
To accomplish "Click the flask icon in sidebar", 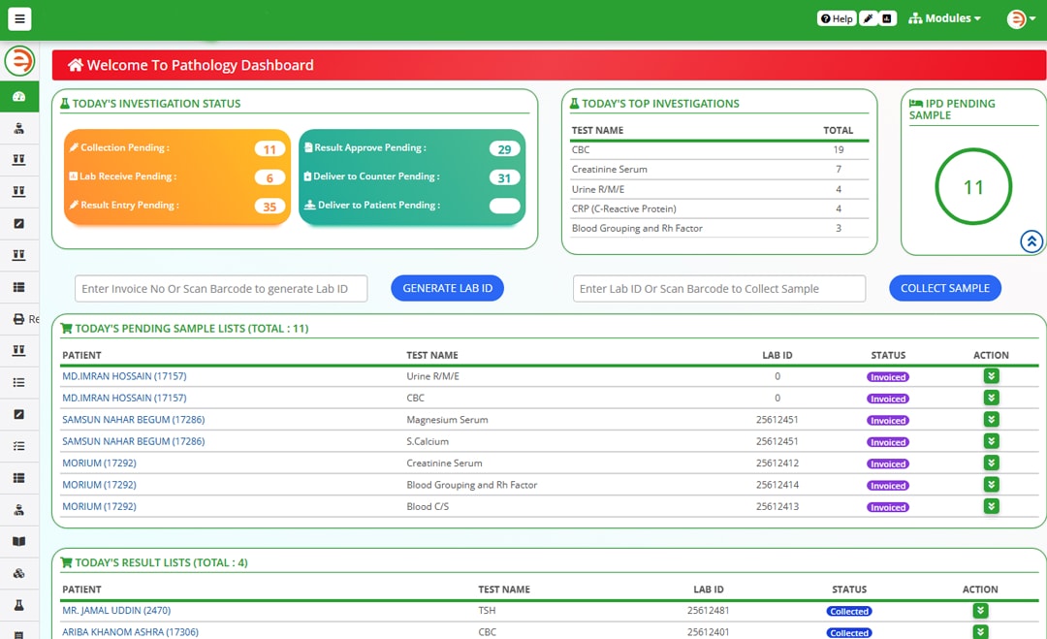I will pos(18,605).
